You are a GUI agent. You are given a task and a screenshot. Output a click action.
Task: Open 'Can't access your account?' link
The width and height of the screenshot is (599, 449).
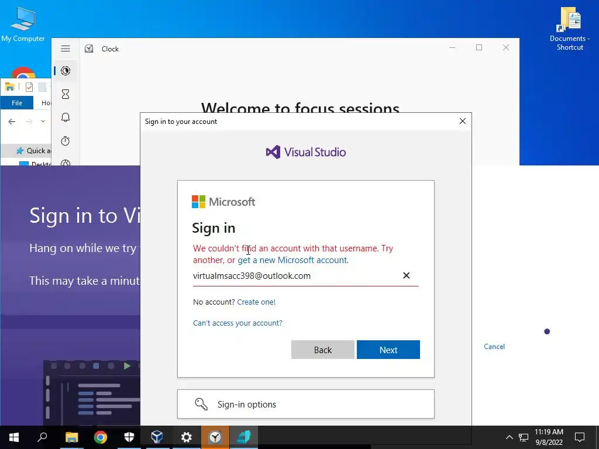(x=237, y=323)
